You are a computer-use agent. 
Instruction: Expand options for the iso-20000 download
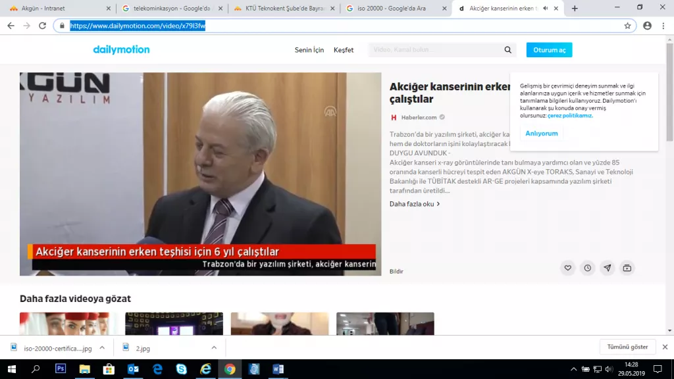[x=102, y=347]
